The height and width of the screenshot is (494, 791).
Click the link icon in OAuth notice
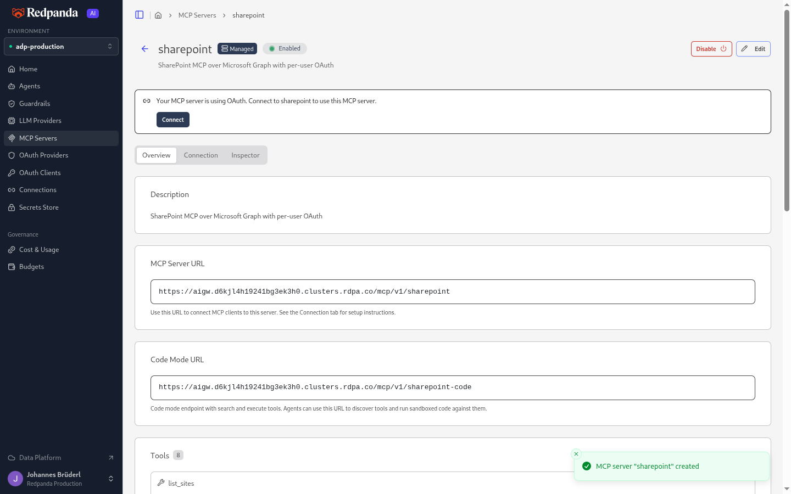[x=147, y=101]
